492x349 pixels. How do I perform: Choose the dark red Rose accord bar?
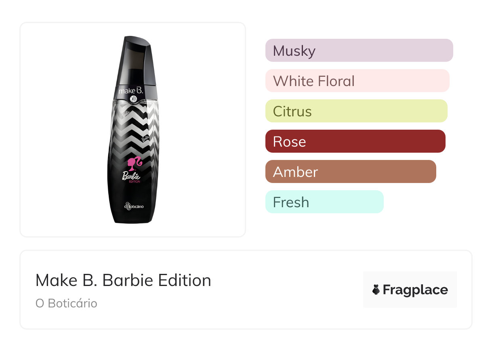pos(355,141)
